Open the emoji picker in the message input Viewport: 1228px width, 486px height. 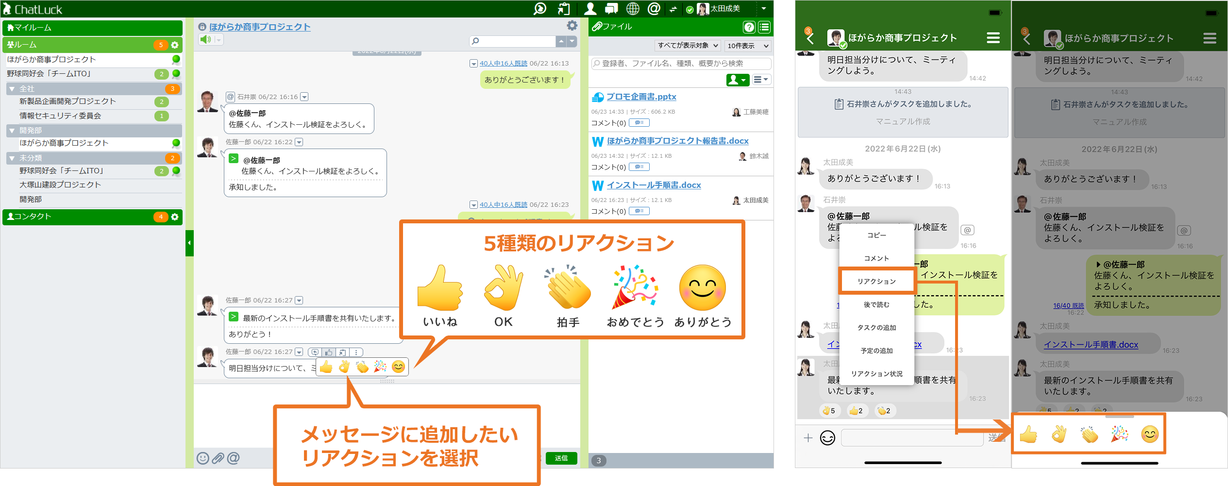coord(203,458)
